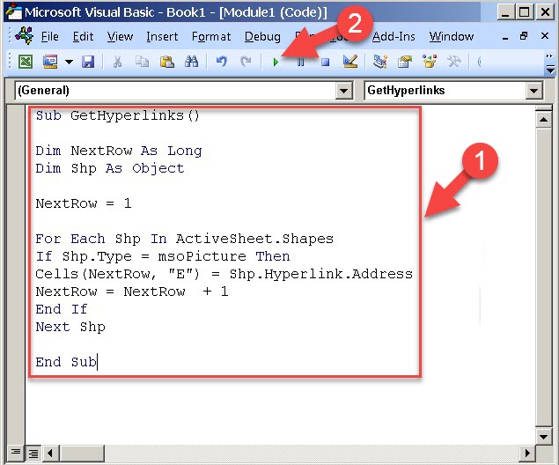
Task: Toggle Design Mode icon in toolbar
Action: (349, 63)
